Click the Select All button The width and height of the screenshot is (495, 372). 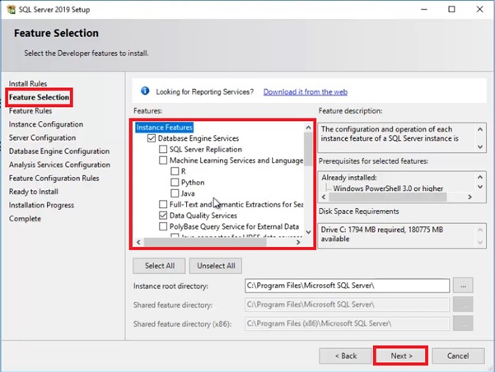click(160, 266)
